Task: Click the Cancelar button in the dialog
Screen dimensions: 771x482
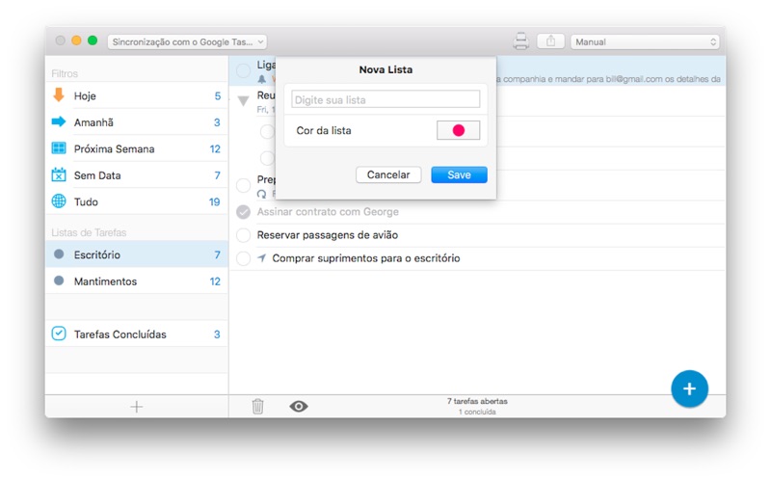Action: pos(388,175)
